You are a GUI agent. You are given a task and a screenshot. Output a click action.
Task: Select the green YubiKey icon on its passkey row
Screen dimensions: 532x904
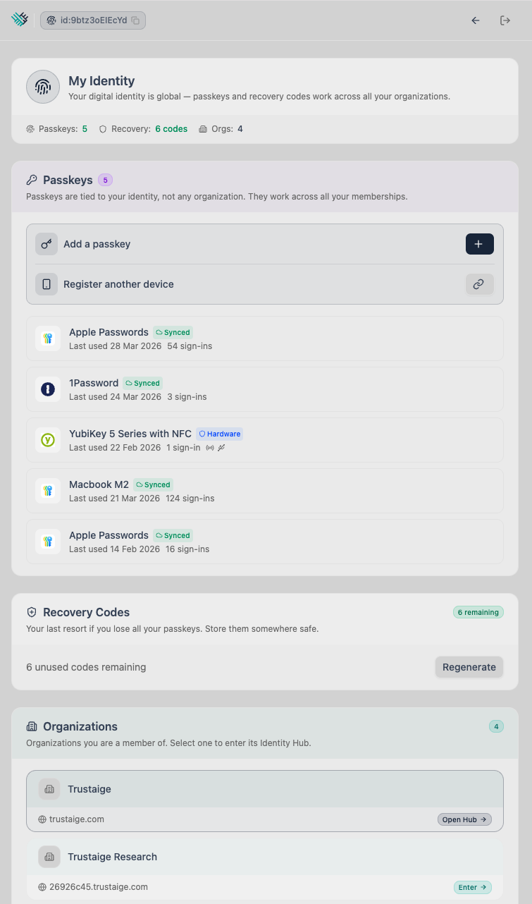(47, 439)
